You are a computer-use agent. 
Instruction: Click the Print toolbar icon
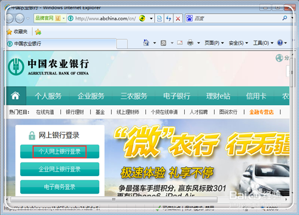[x=190, y=42]
